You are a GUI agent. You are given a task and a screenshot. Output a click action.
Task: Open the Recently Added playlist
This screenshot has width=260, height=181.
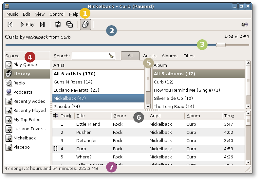[29, 101]
